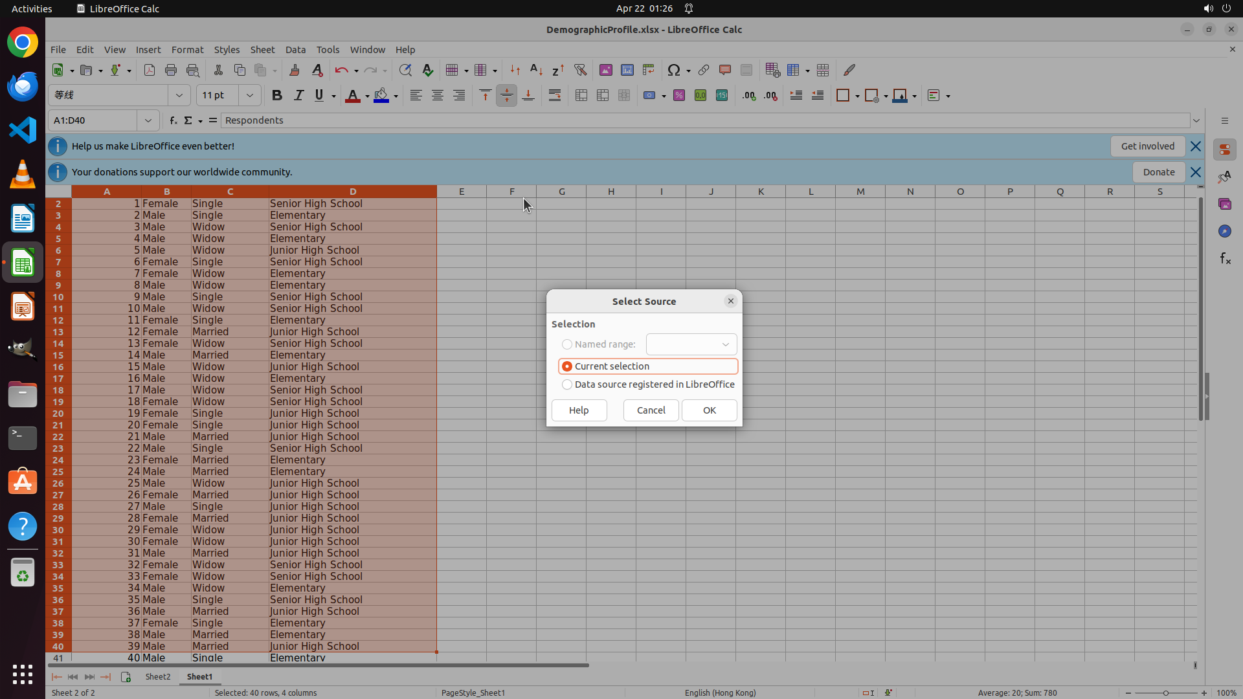Click the AutoFilter icon in toolbar

580,70
